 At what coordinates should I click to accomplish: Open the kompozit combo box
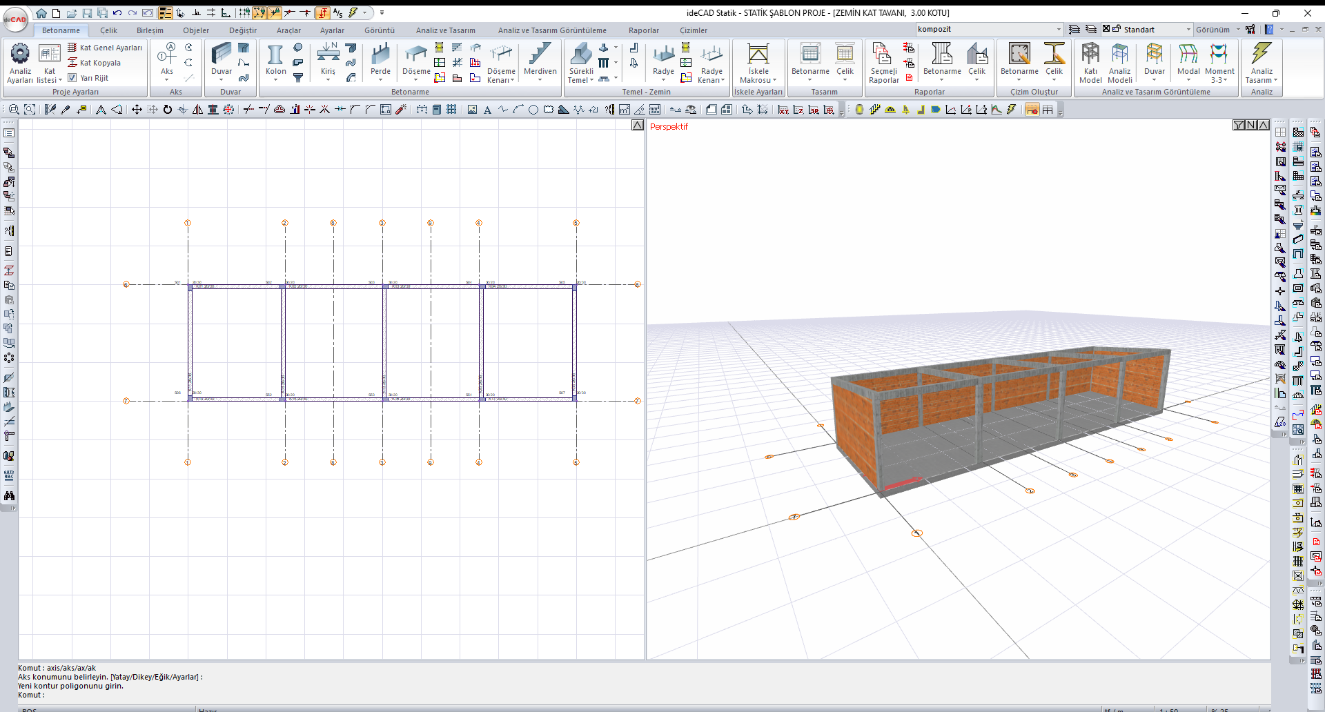[989, 29]
